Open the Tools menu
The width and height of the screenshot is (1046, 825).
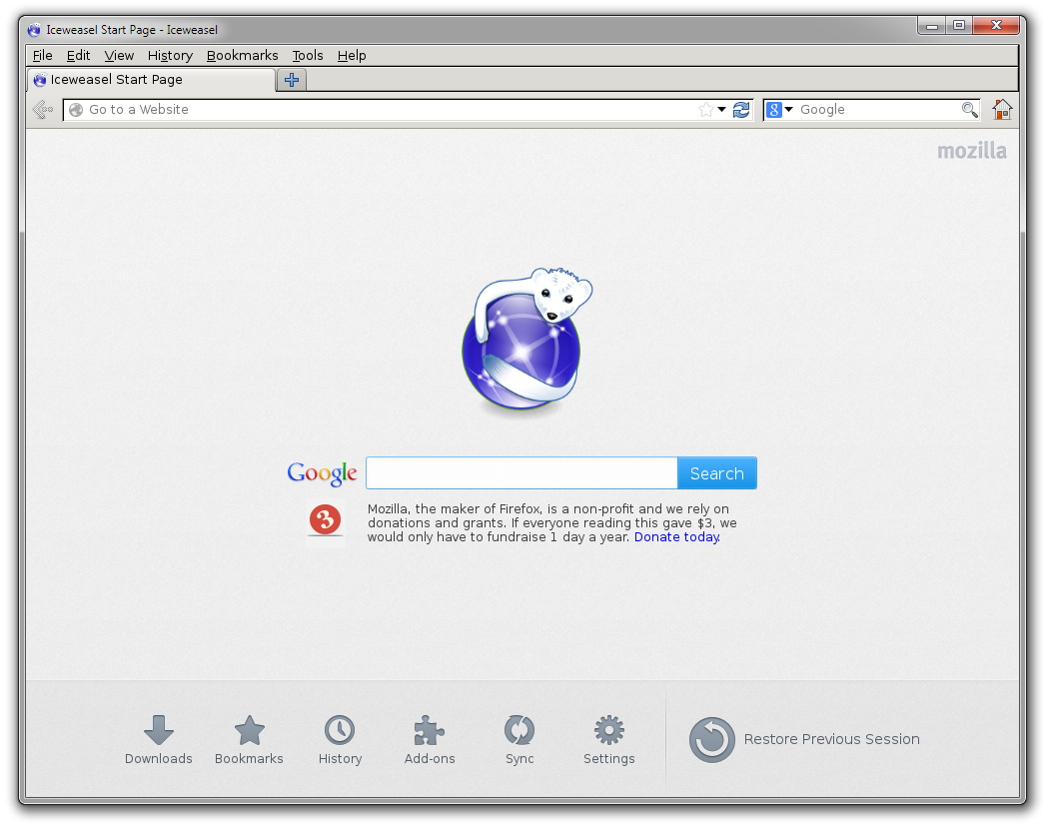coord(308,55)
